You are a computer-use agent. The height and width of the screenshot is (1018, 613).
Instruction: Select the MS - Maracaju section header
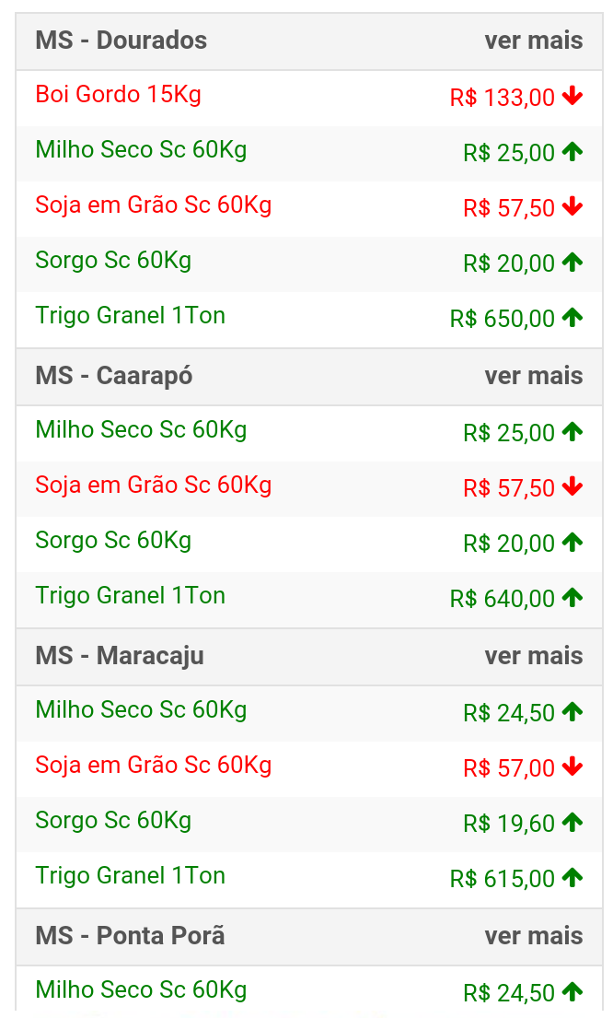click(309, 656)
